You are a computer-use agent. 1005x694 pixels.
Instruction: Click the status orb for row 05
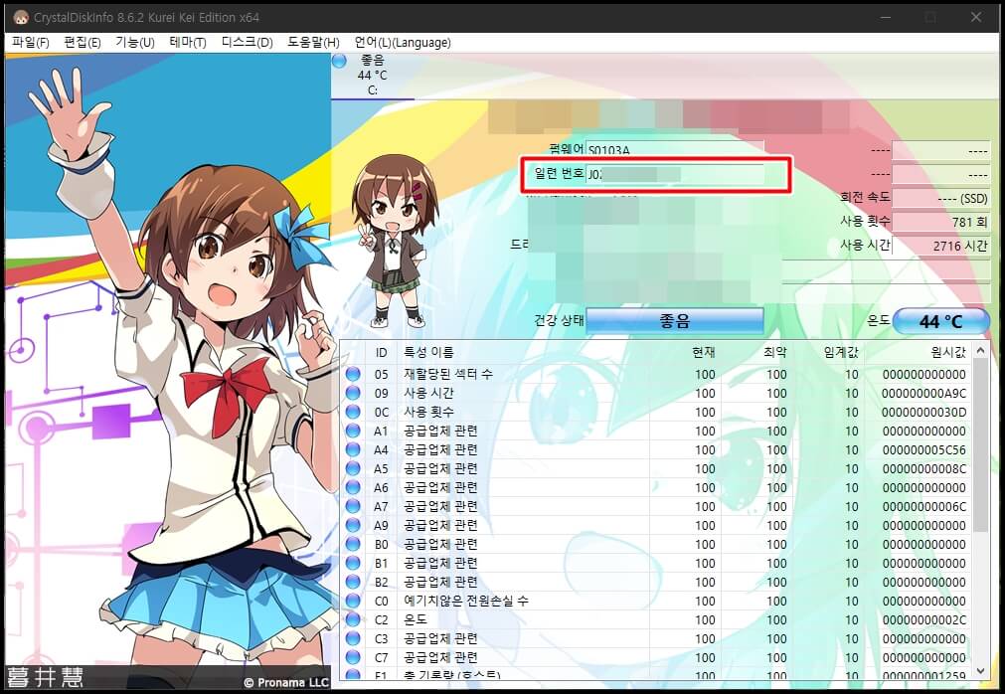(353, 374)
